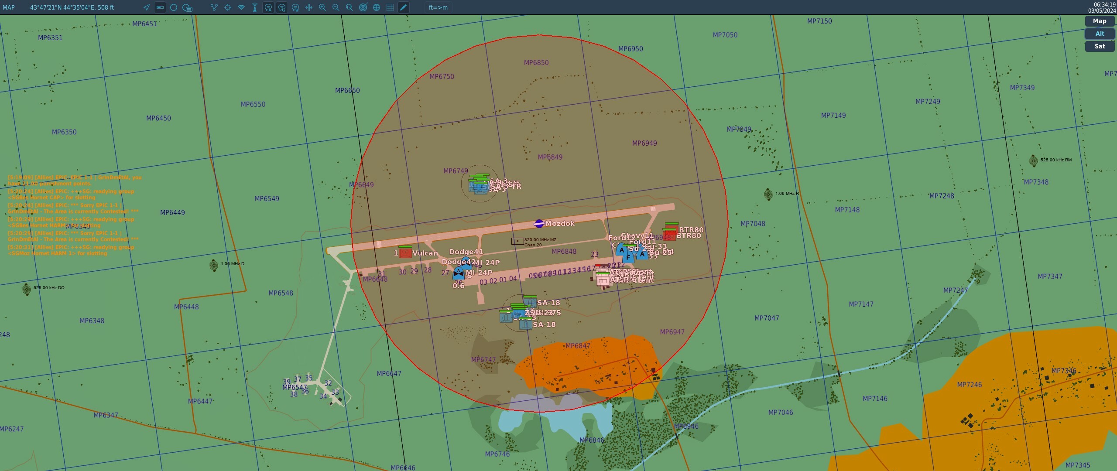
Task: Click the 525.00 kHz DO beacon
Action: point(27,289)
